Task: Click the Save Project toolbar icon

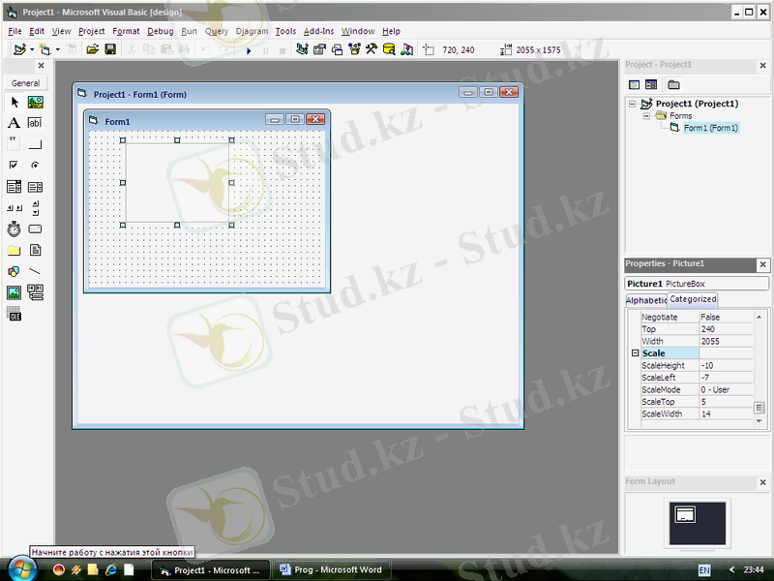Action: [x=110, y=49]
